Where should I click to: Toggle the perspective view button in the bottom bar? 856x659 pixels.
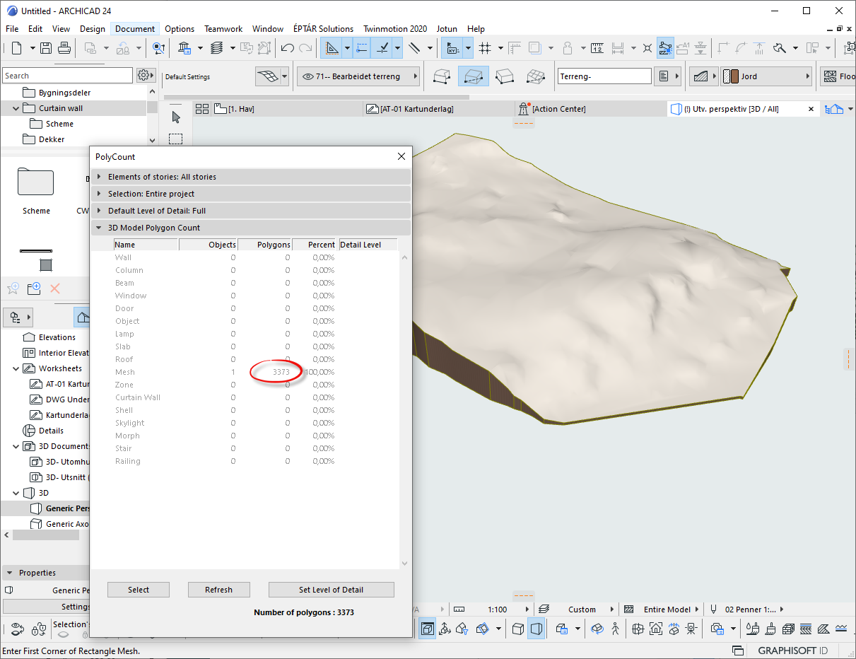coord(537,628)
